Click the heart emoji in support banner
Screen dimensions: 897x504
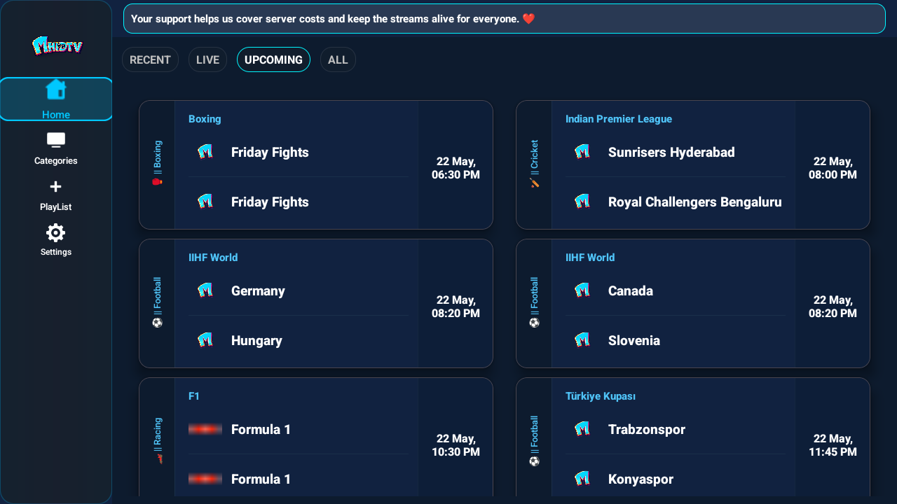(528, 19)
